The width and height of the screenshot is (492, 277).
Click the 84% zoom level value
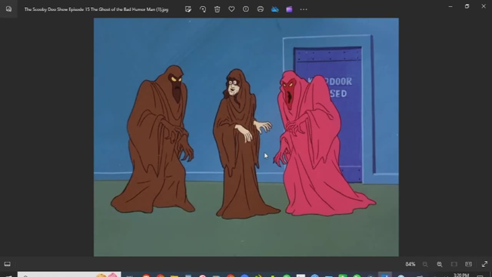(410, 264)
